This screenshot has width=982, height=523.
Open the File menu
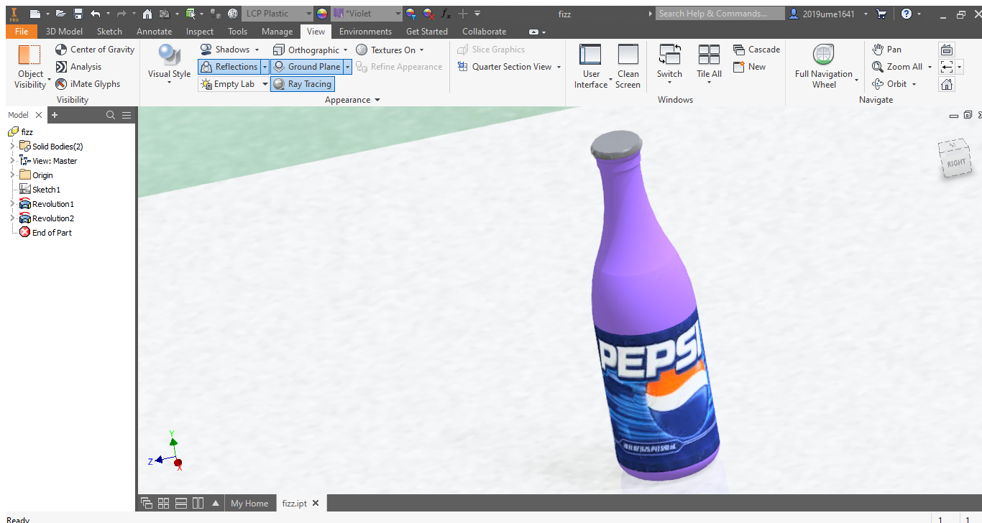22,32
